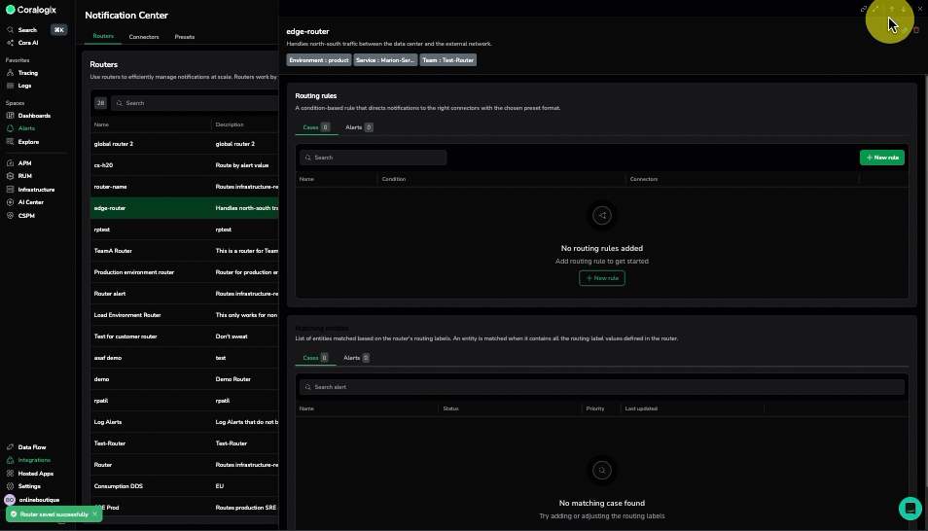Screen dimensions: 928x531
Task: Click the Search alert input field
Action: 601,387
